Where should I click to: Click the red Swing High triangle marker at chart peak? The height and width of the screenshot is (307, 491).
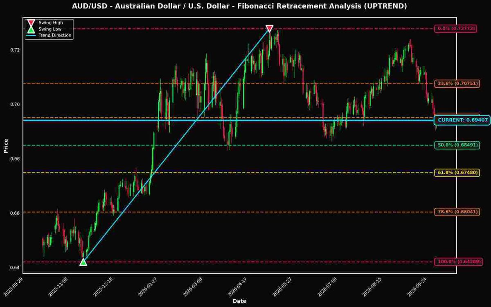[x=269, y=29]
